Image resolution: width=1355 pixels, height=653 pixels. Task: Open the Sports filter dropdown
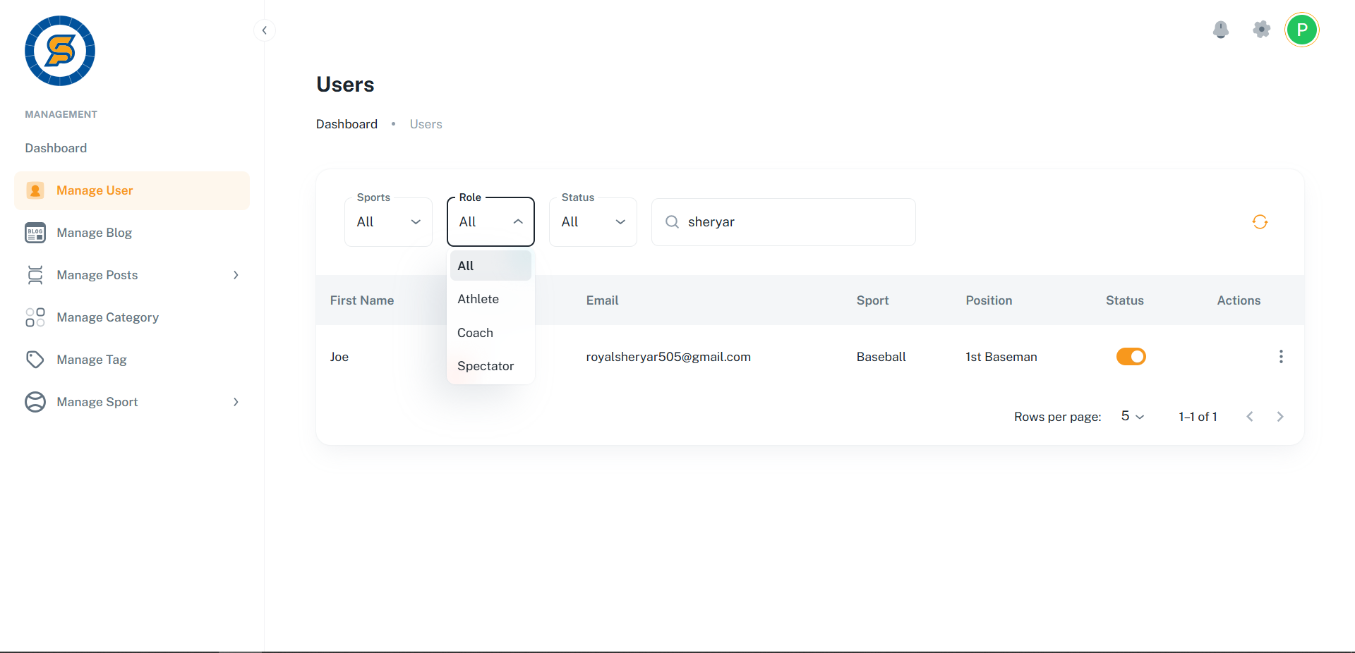click(x=388, y=222)
